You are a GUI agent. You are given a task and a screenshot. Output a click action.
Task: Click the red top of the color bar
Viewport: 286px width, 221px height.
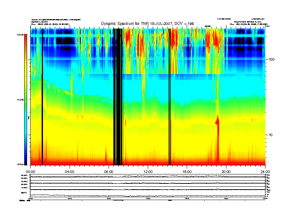tap(26, 38)
